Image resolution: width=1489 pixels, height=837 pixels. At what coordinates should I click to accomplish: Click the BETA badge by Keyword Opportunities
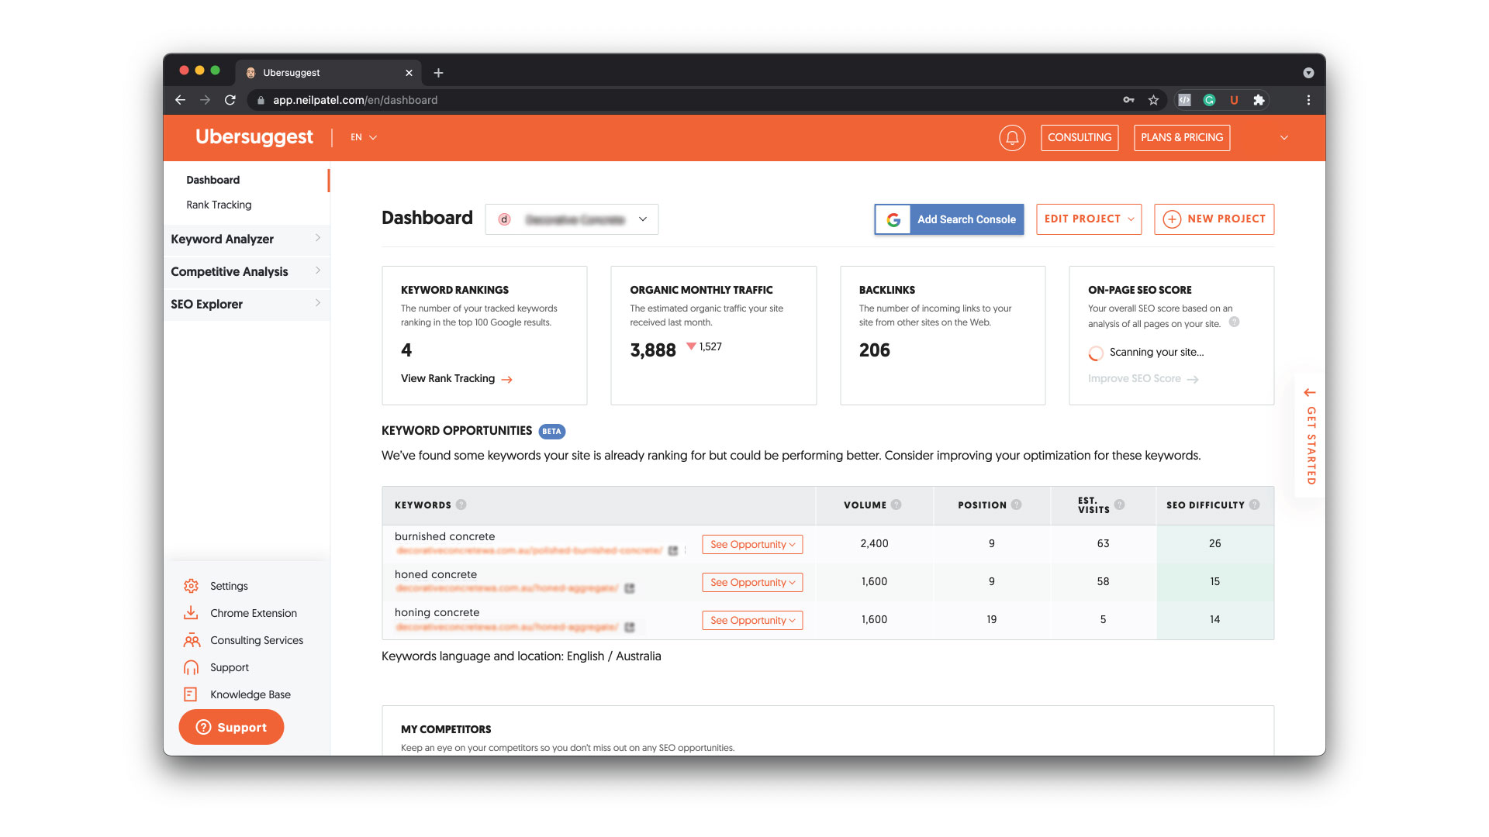tap(551, 432)
